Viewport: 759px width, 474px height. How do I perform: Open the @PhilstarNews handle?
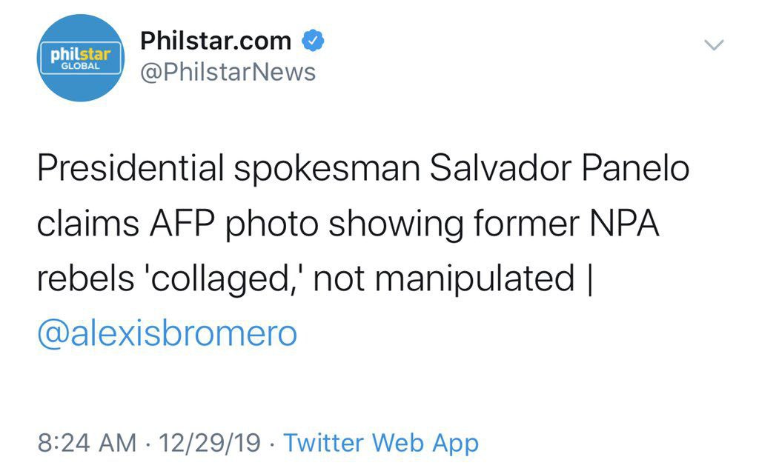(228, 73)
